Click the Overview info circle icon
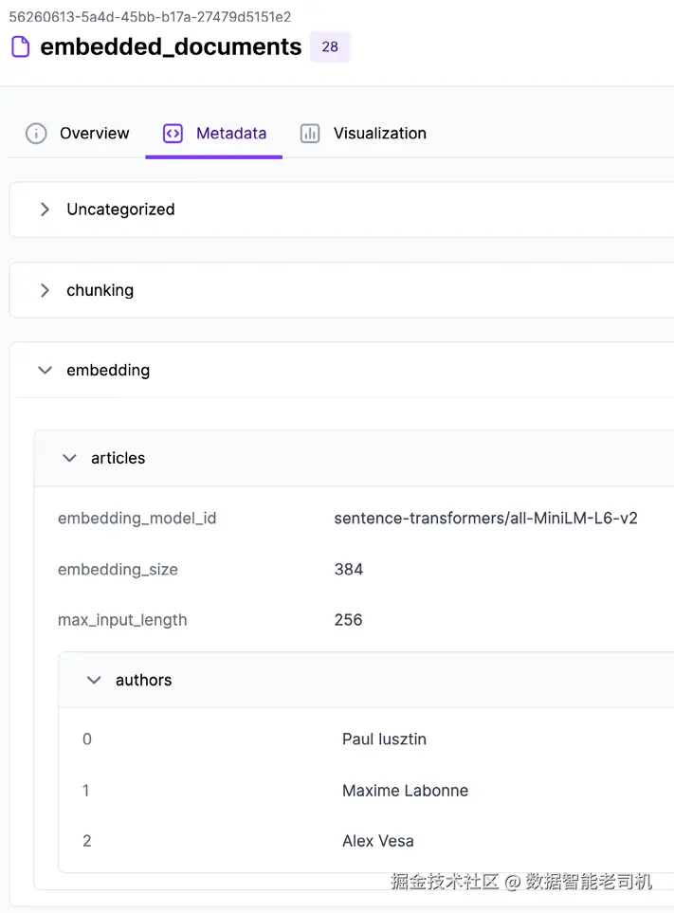 [36, 134]
